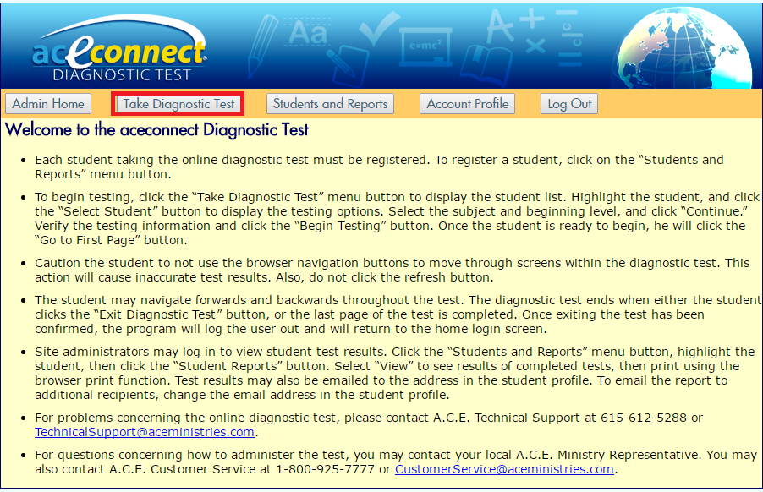Click the text 'Each student taking the online diagnostic test'
This screenshot has width=763, height=492.
(173, 160)
